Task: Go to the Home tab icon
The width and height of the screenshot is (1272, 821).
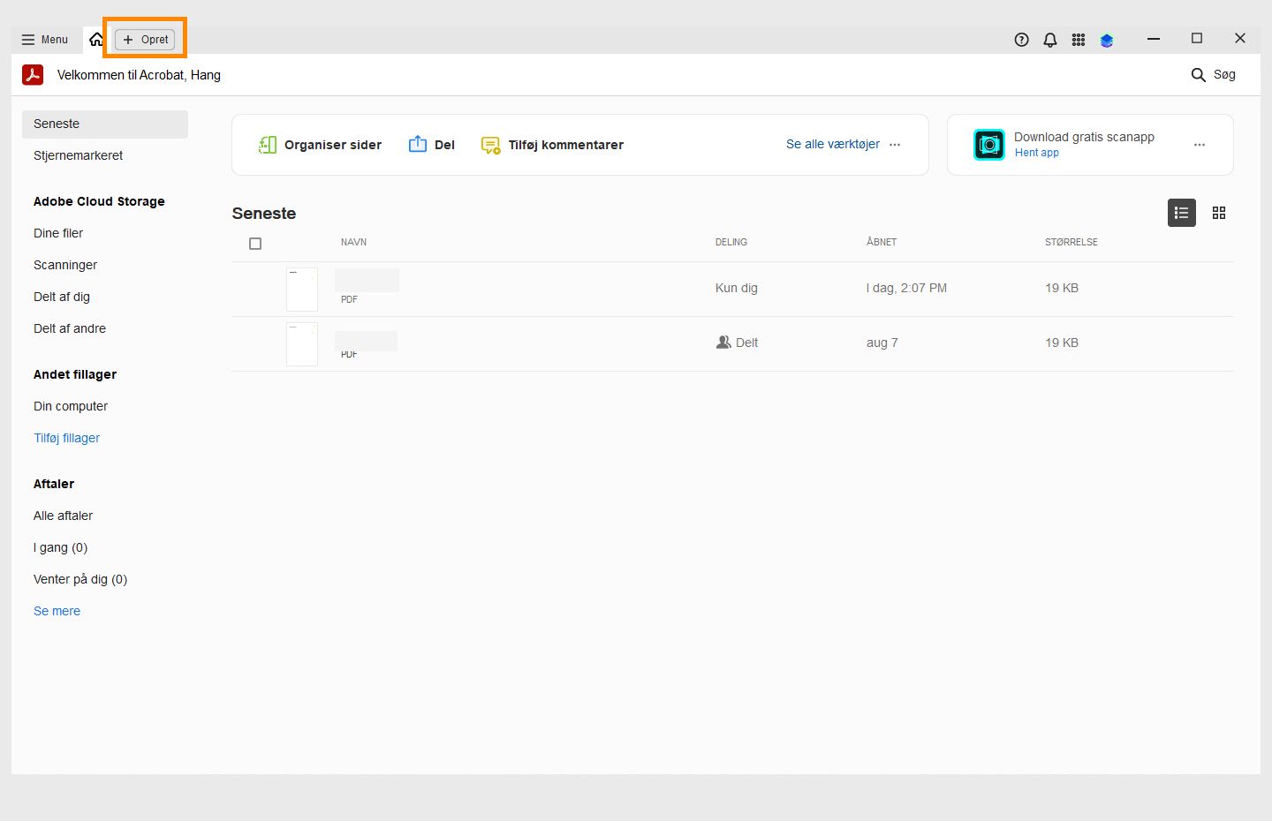Action: click(96, 40)
